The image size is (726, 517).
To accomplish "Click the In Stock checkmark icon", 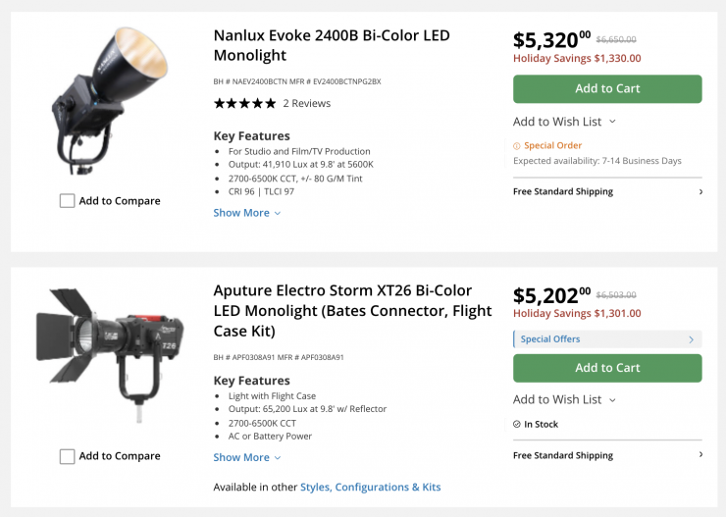I will [517, 425].
